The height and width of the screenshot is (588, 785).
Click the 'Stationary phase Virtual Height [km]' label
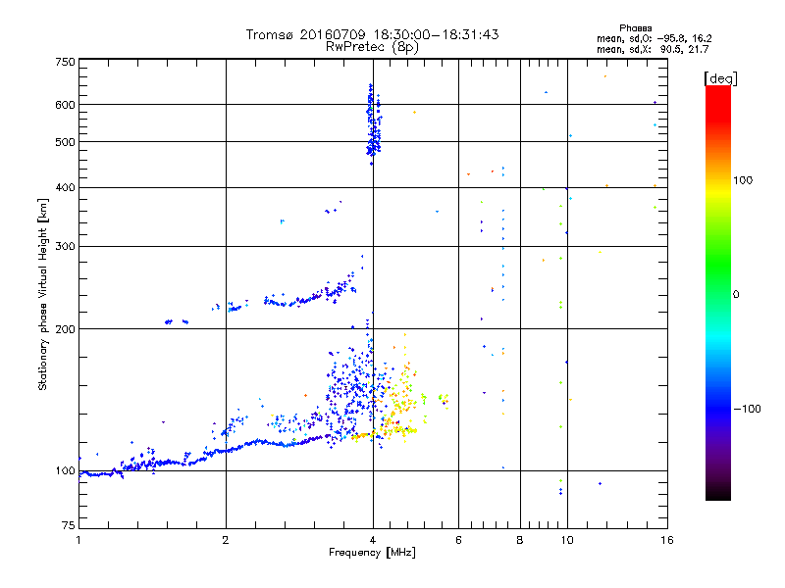tap(43, 294)
